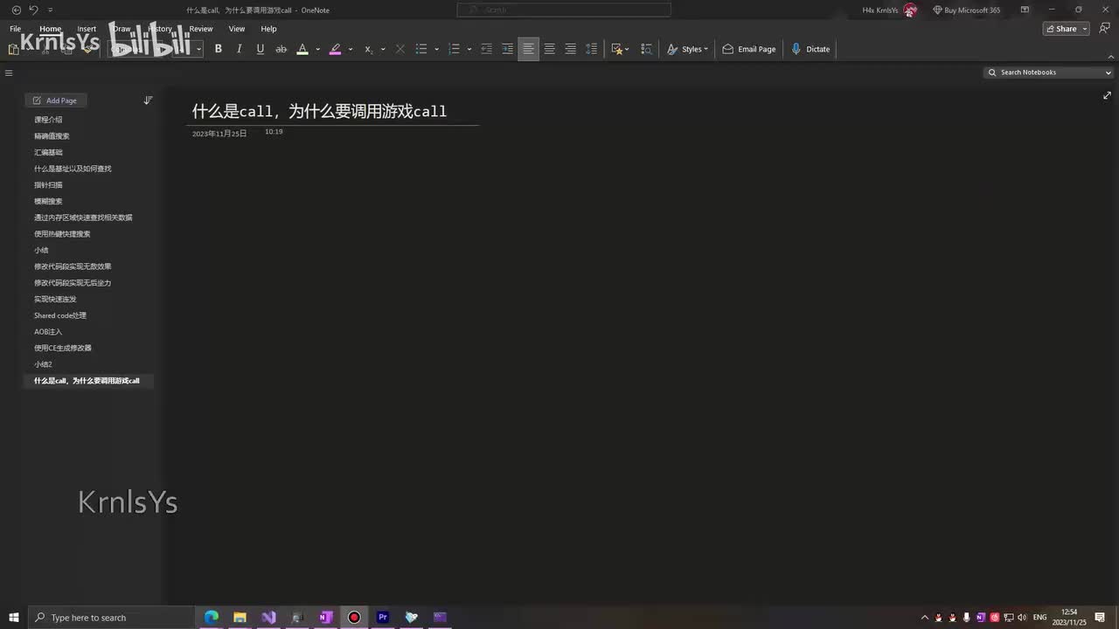The height and width of the screenshot is (629, 1119).
Task: Click the sort pages icon
Action: [148, 100]
